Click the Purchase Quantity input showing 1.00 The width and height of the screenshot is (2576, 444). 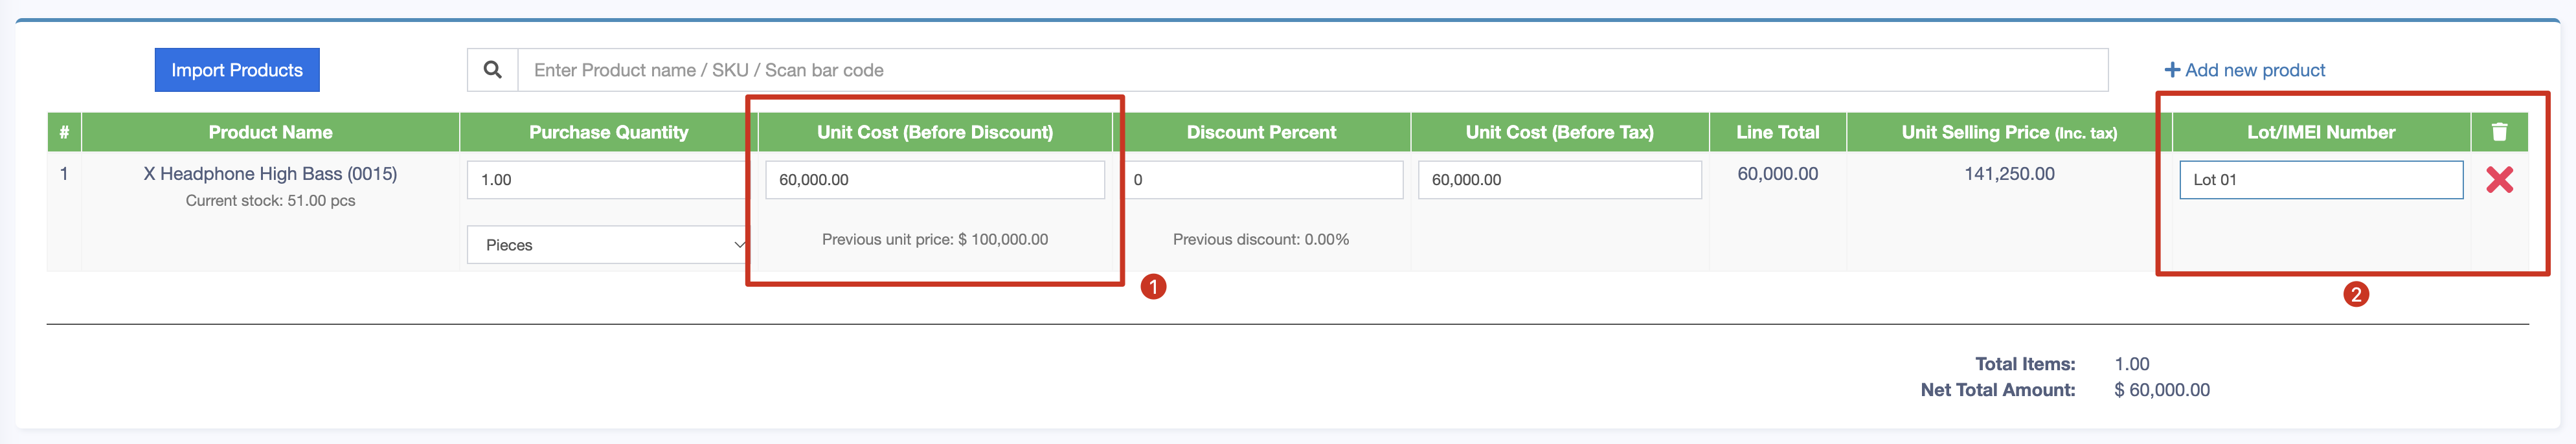click(606, 180)
